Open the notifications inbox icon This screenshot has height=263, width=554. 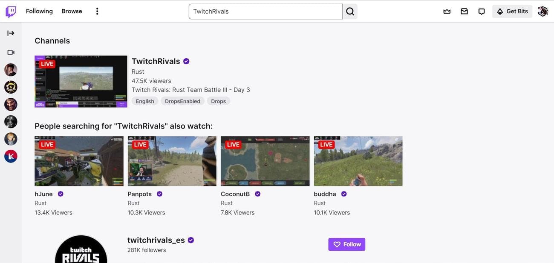tap(464, 11)
